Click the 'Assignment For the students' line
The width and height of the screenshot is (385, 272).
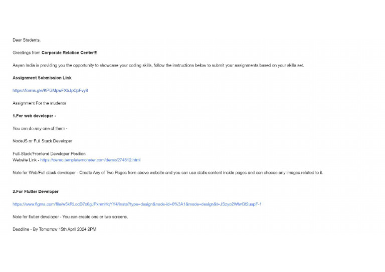coord(39,103)
